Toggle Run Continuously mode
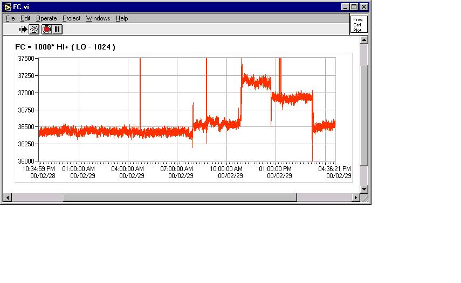 click(34, 29)
